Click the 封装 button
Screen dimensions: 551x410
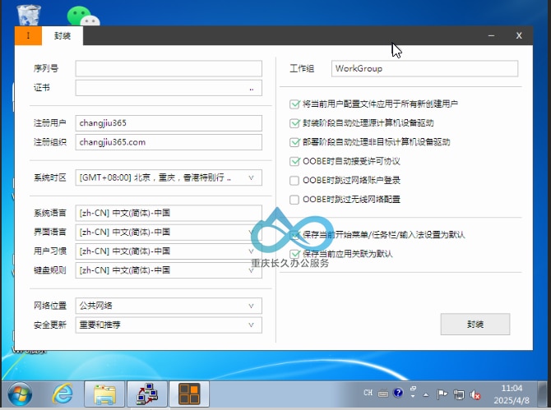pos(475,325)
